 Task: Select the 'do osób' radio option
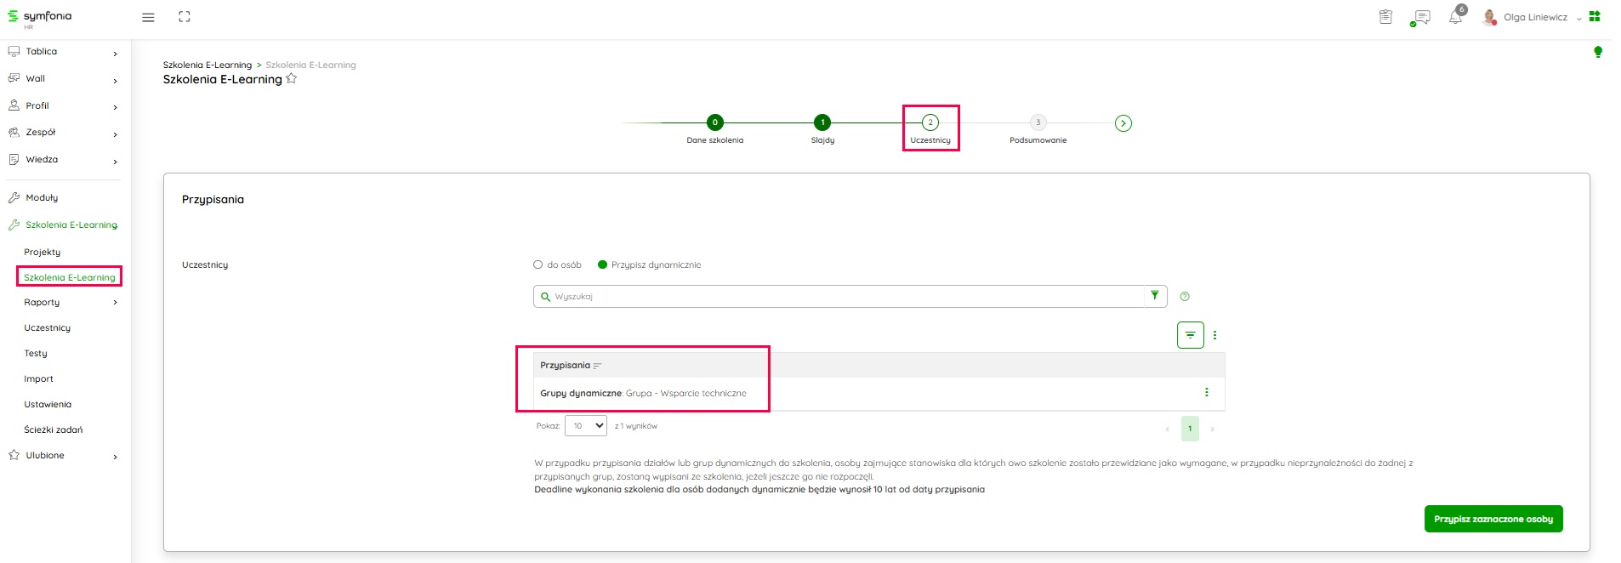[537, 264]
